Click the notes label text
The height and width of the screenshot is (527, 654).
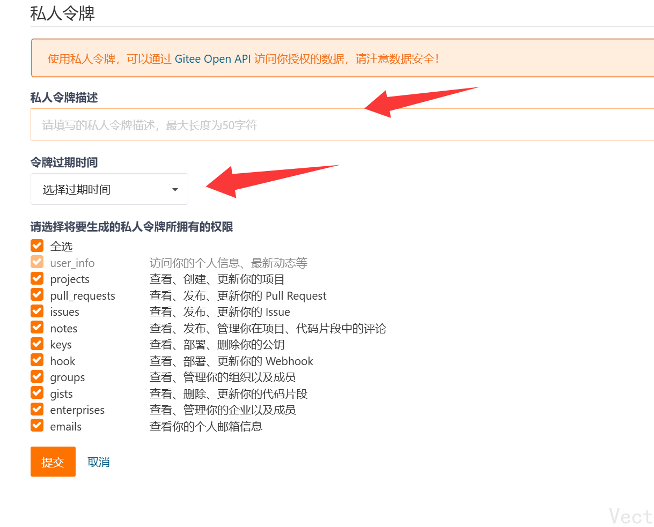click(x=64, y=329)
